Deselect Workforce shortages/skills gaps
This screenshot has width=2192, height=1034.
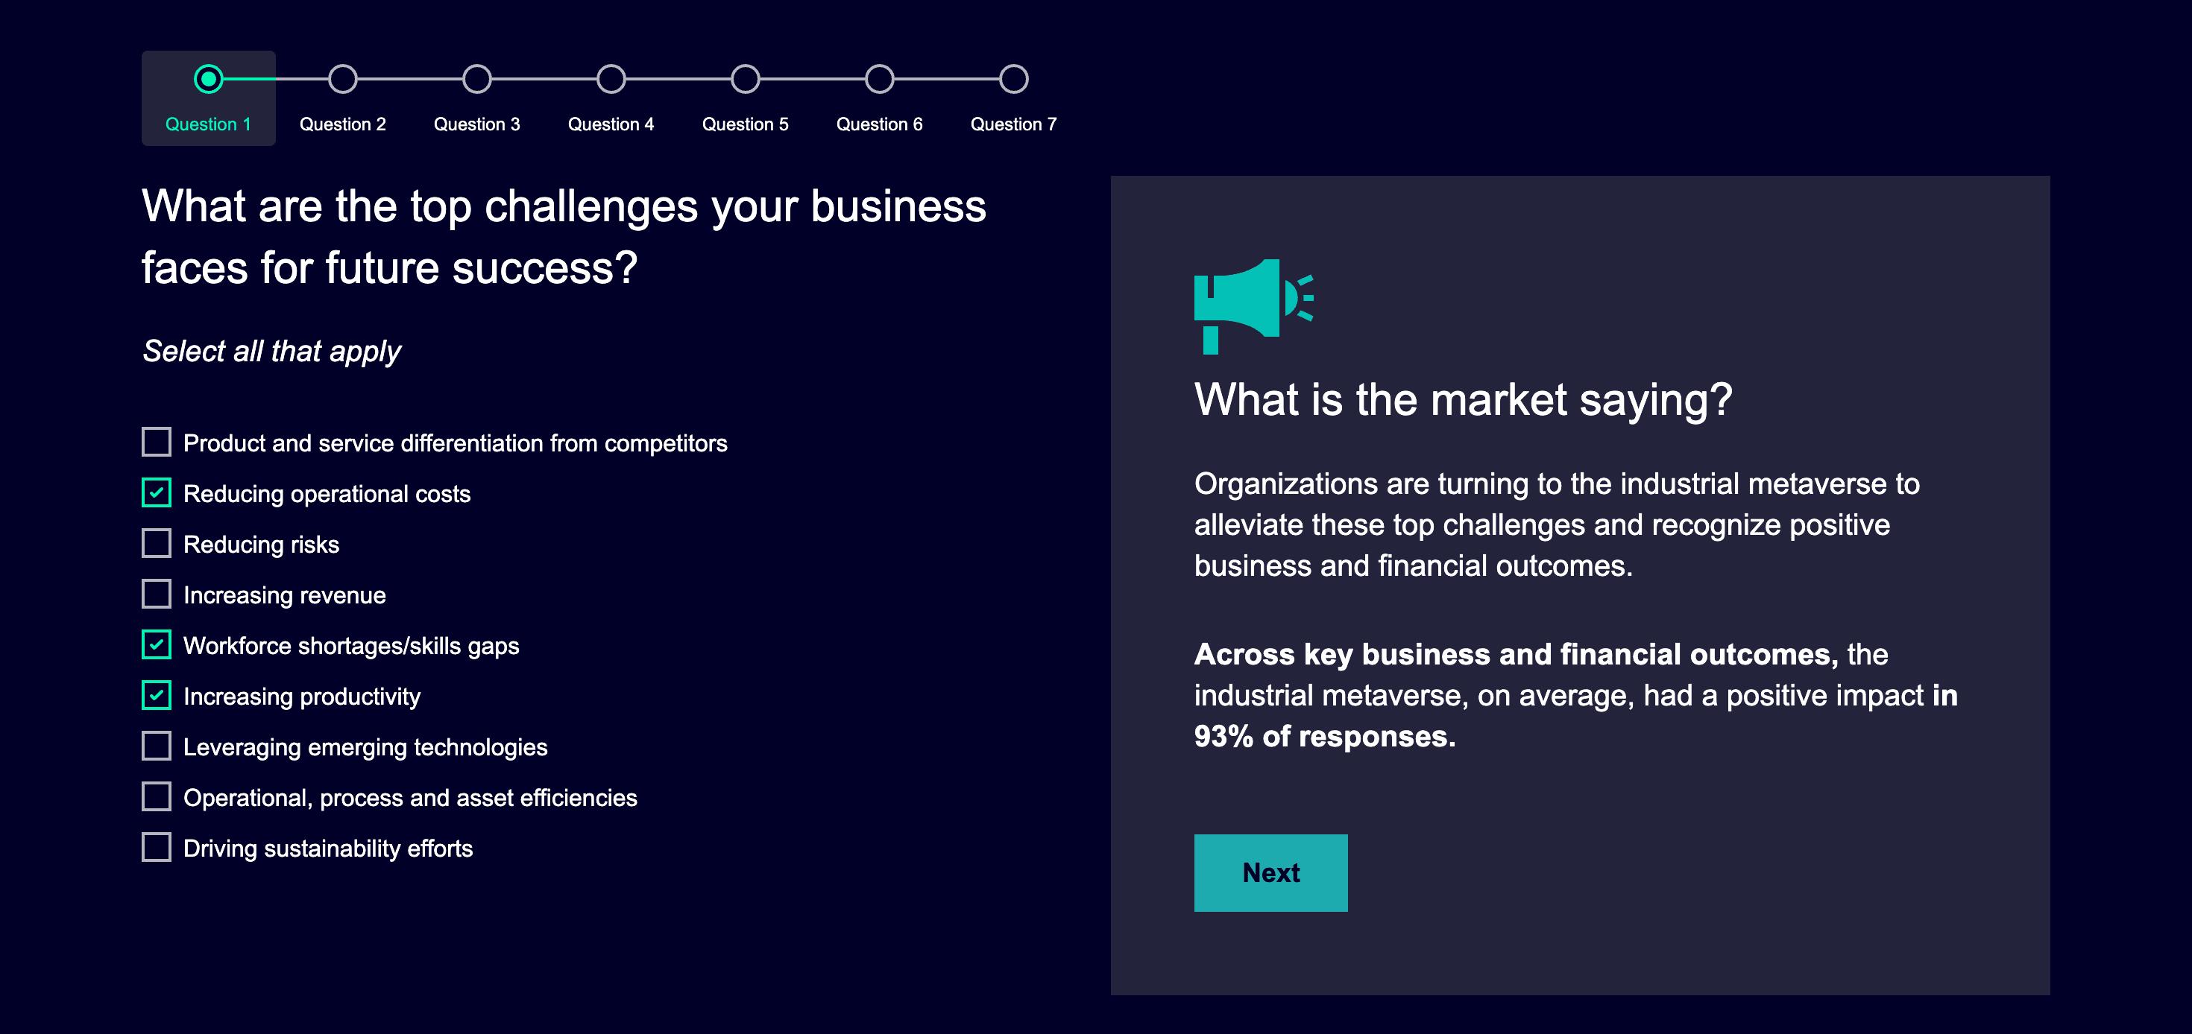click(157, 644)
